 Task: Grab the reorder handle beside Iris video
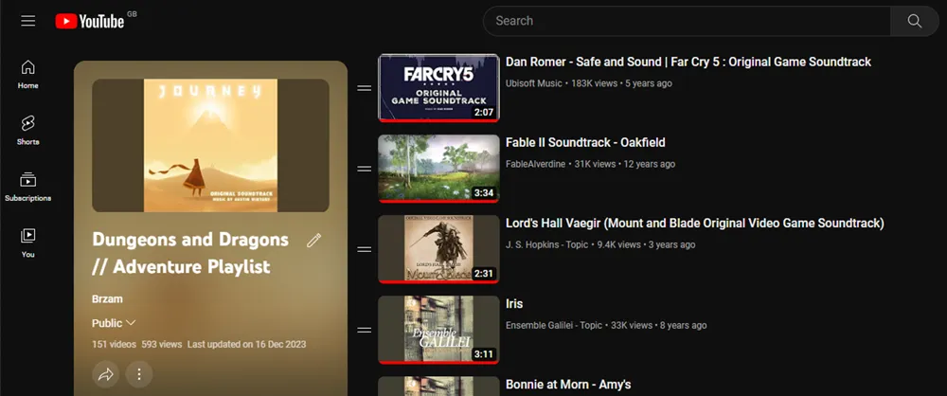coord(365,330)
